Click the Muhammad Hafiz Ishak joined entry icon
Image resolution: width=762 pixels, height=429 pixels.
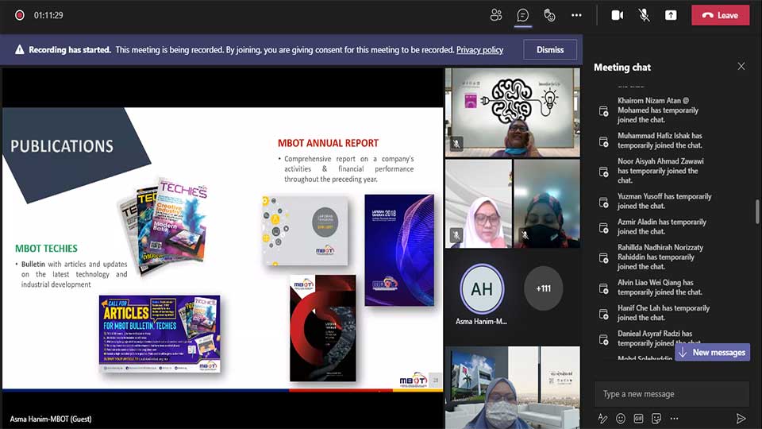(x=603, y=141)
